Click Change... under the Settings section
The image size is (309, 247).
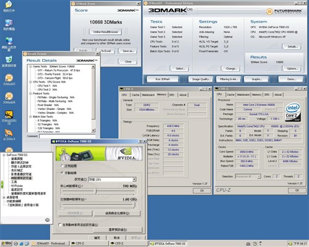coord(231,69)
